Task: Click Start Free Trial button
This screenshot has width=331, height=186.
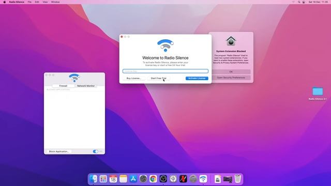Action: [x=159, y=78]
